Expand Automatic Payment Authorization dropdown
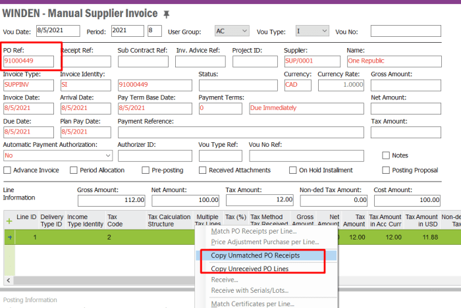461x308 pixels. (58, 155)
